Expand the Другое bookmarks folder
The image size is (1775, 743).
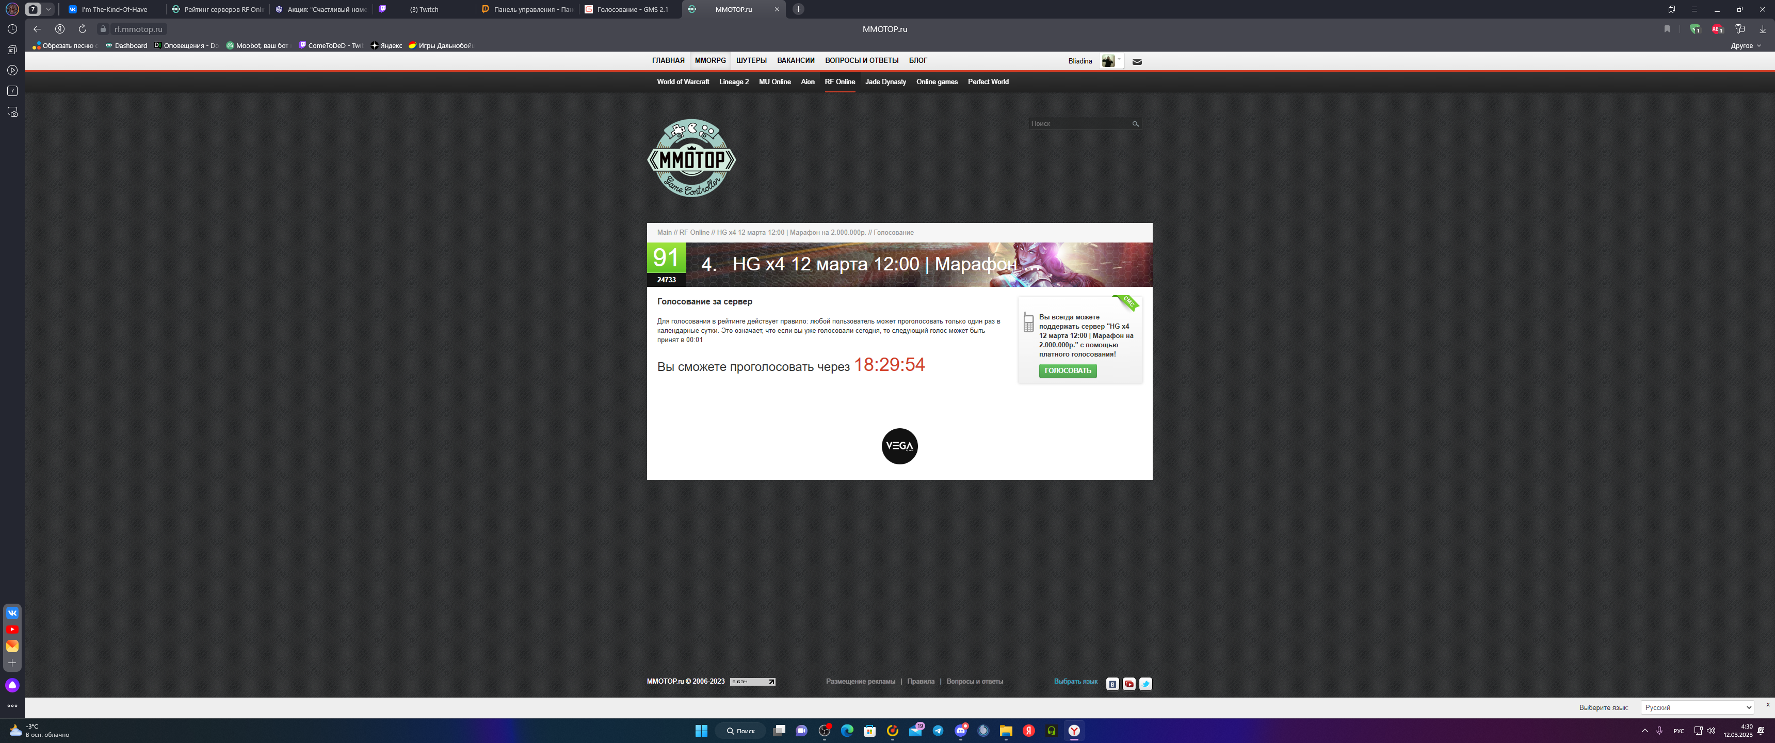coord(1746,45)
